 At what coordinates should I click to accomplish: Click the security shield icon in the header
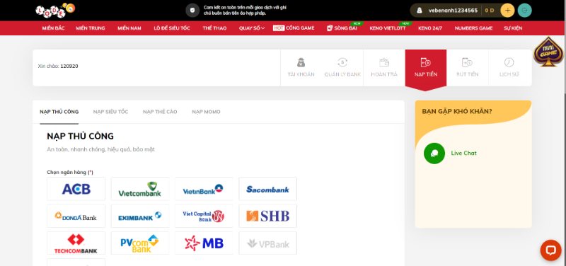pyautogui.click(x=192, y=10)
